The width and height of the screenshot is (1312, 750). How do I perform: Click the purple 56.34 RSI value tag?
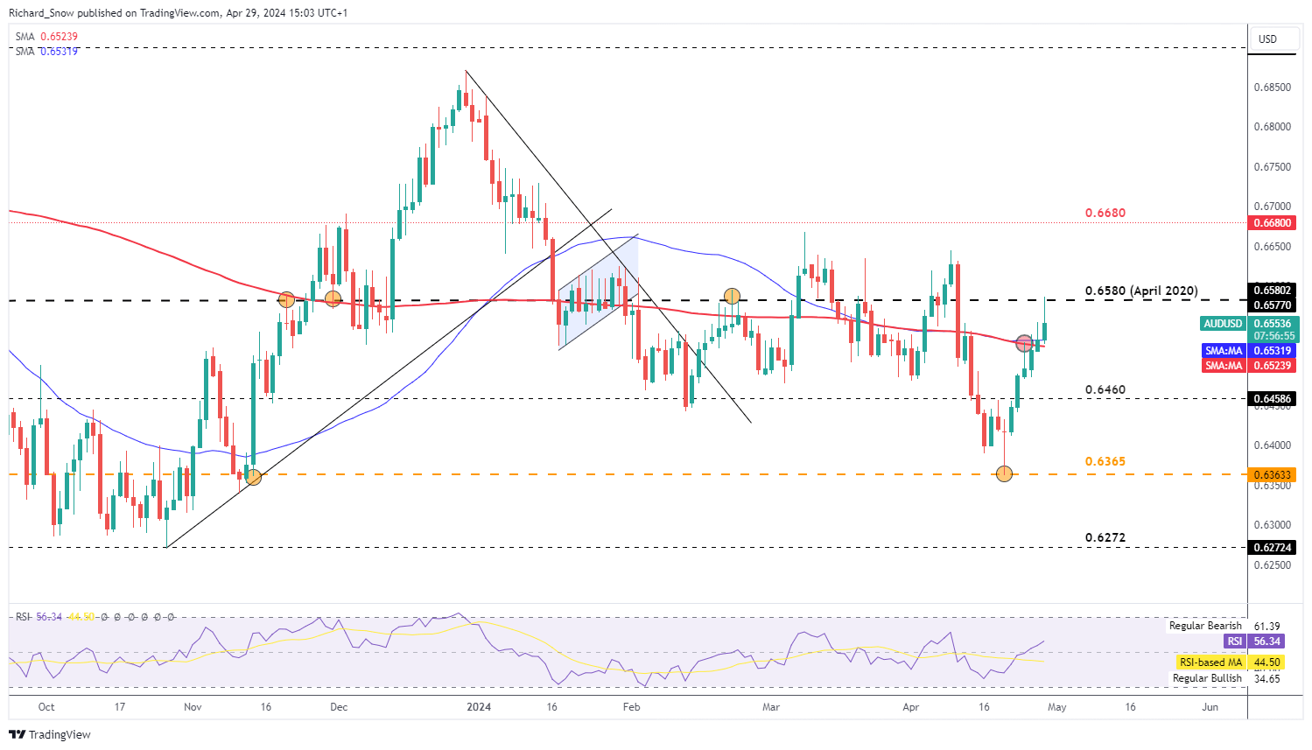1267,641
